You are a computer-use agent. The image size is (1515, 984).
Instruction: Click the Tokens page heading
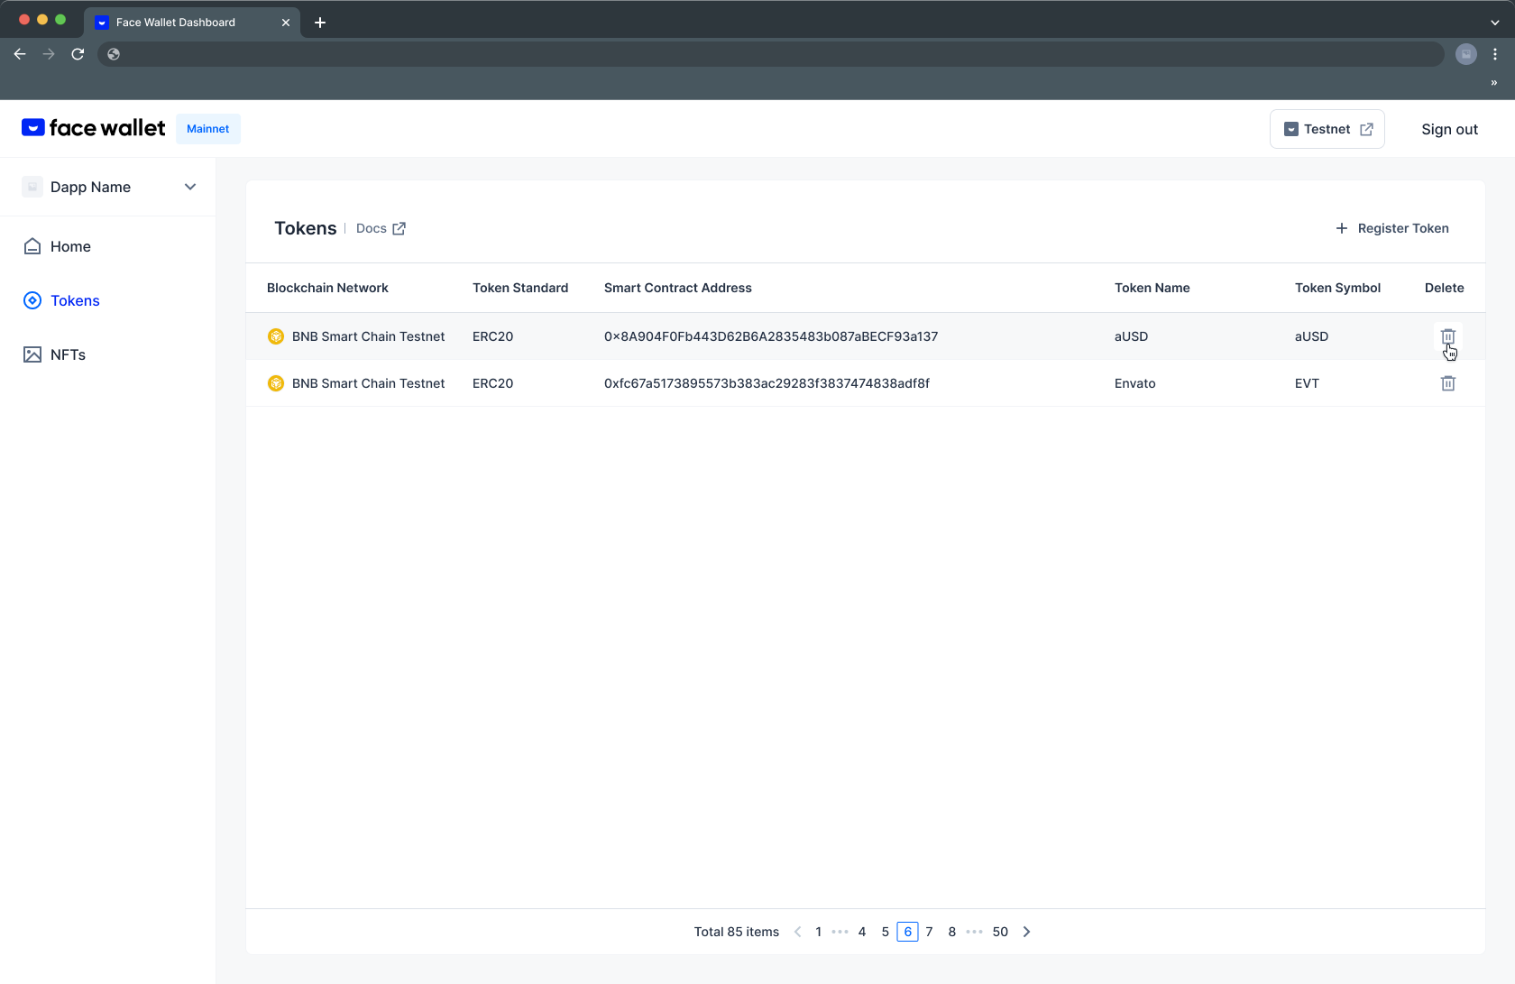coord(306,228)
